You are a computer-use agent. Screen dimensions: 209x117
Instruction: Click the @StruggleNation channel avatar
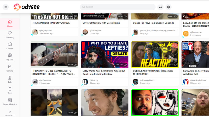click(x=135, y=82)
